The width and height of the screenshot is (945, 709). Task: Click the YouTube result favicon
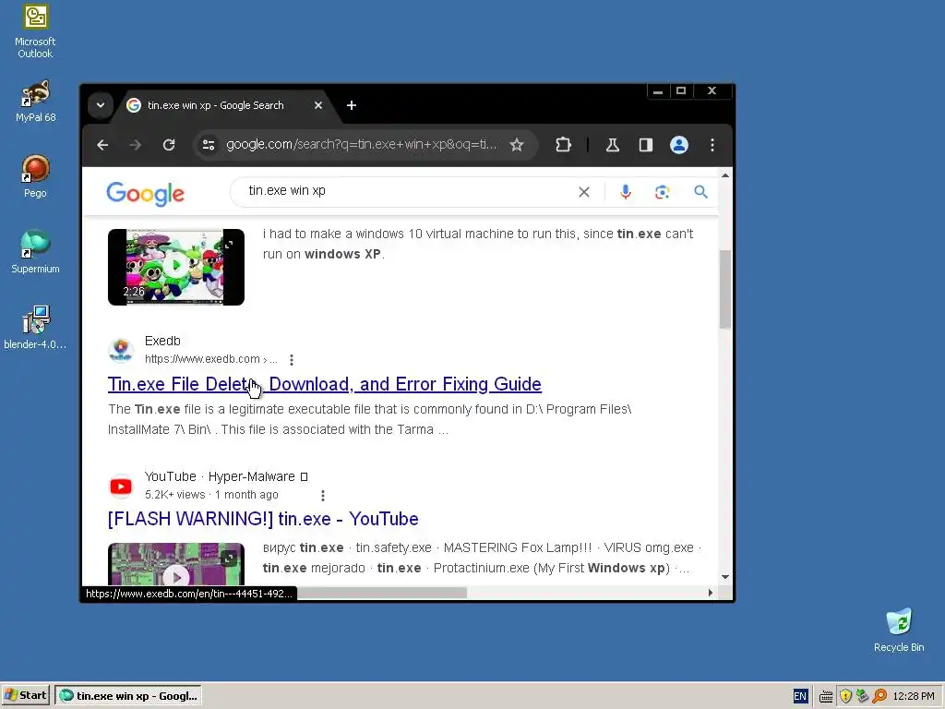[121, 486]
